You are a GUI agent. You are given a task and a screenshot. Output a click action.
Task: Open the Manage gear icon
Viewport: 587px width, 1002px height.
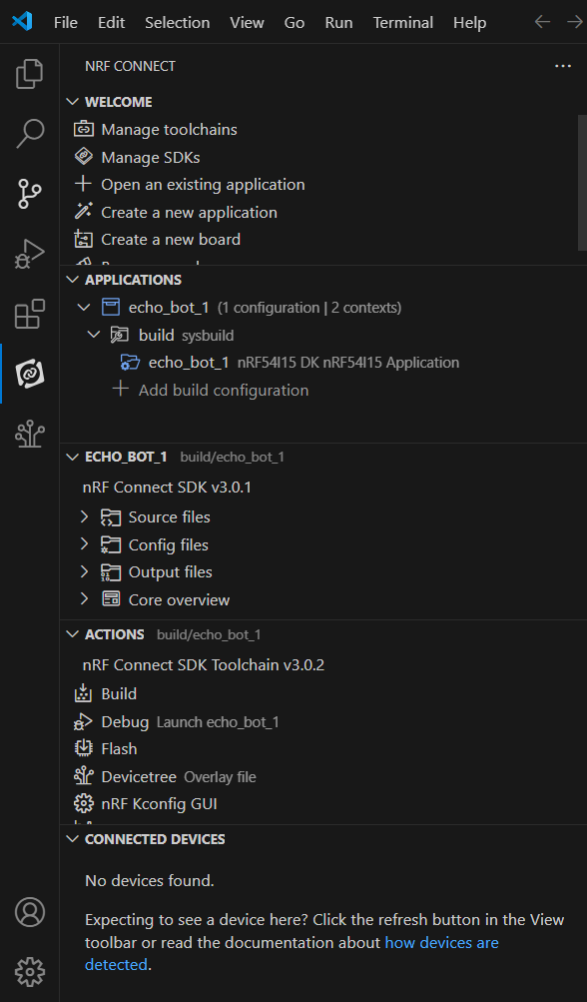pyautogui.click(x=29, y=972)
